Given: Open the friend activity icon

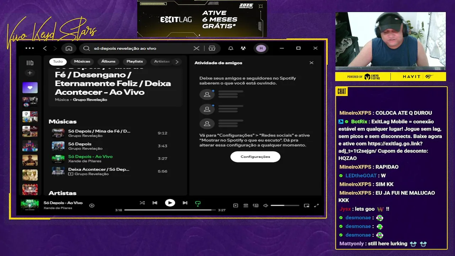Looking at the screenshot, I should [243, 48].
